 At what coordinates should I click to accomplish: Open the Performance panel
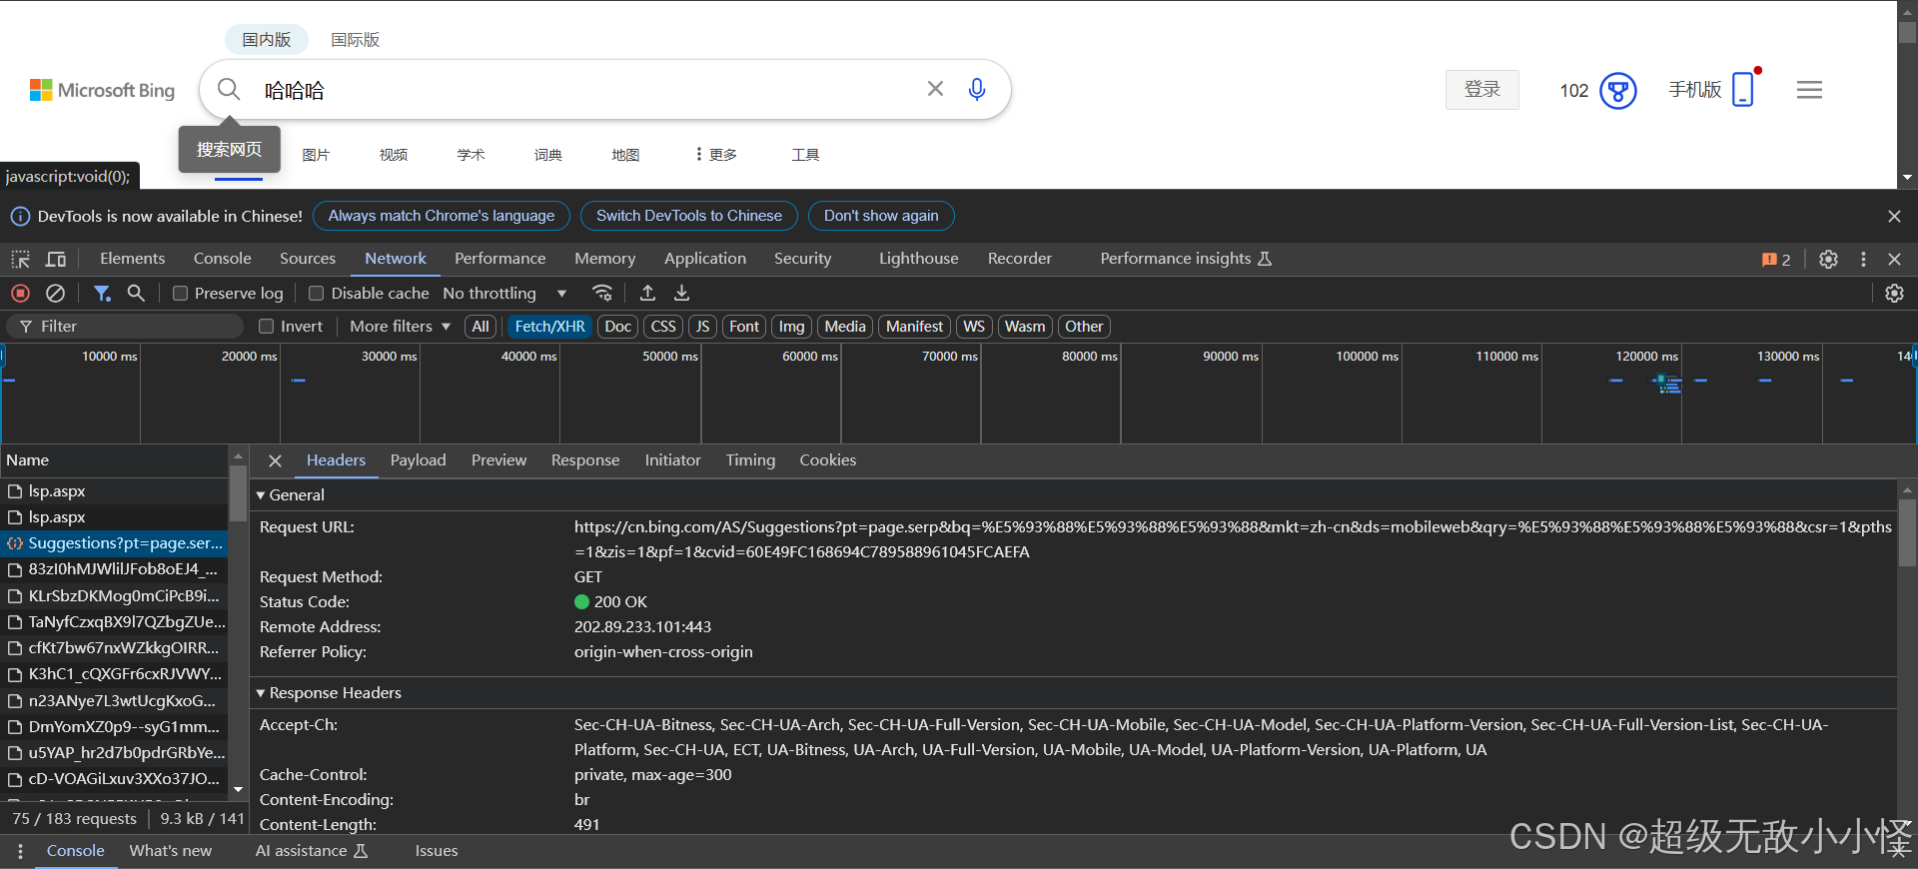pos(499,259)
